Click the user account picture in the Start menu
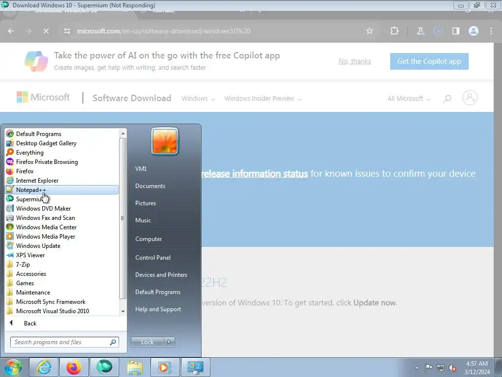This screenshot has width=502, height=377. point(165,141)
